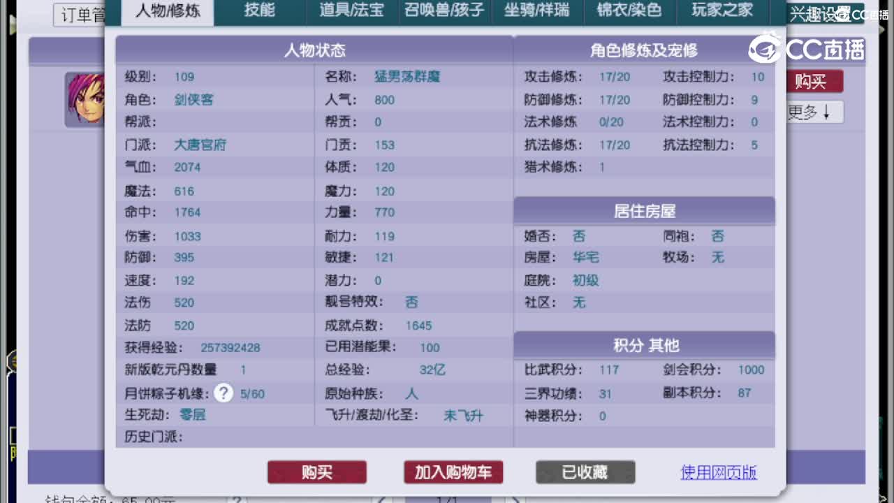This screenshot has width=894, height=503.
Task: Open the 坐骑/祥瑞 tab
Action: 537,11
